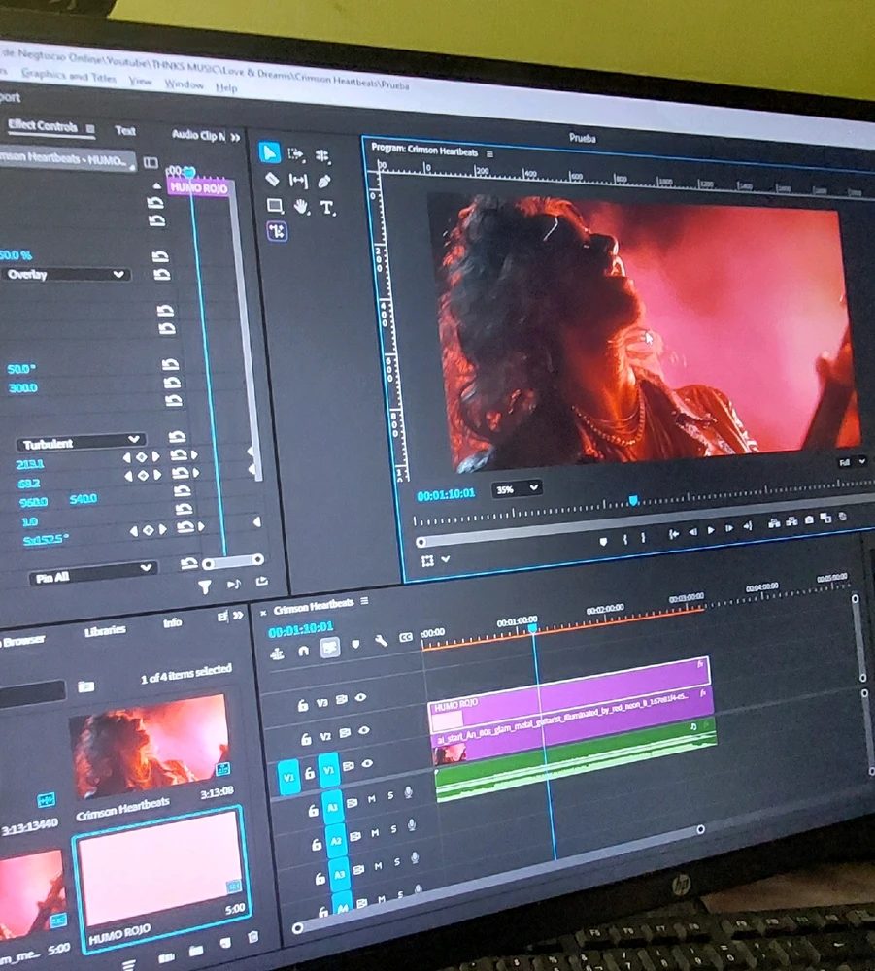The image size is (875, 971).
Task: Open the 35% zoom level dropdown
Action: [517, 489]
